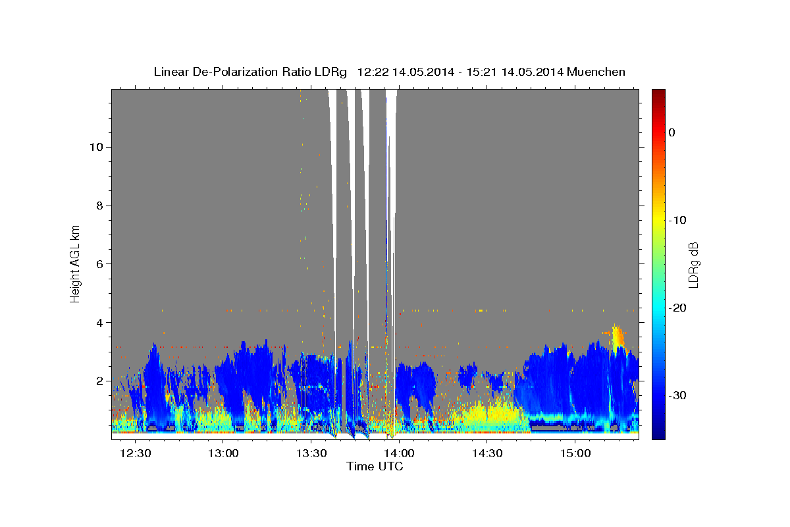790x527 pixels.
Task: Click the 14:00 time tick label
Action: (x=399, y=453)
